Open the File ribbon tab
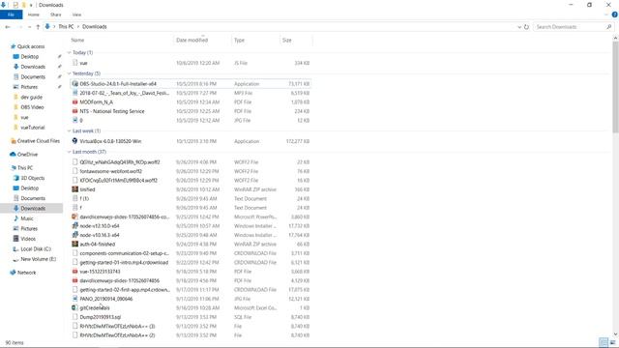This screenshot has width=619, height=348. click(x=11, y=14)
